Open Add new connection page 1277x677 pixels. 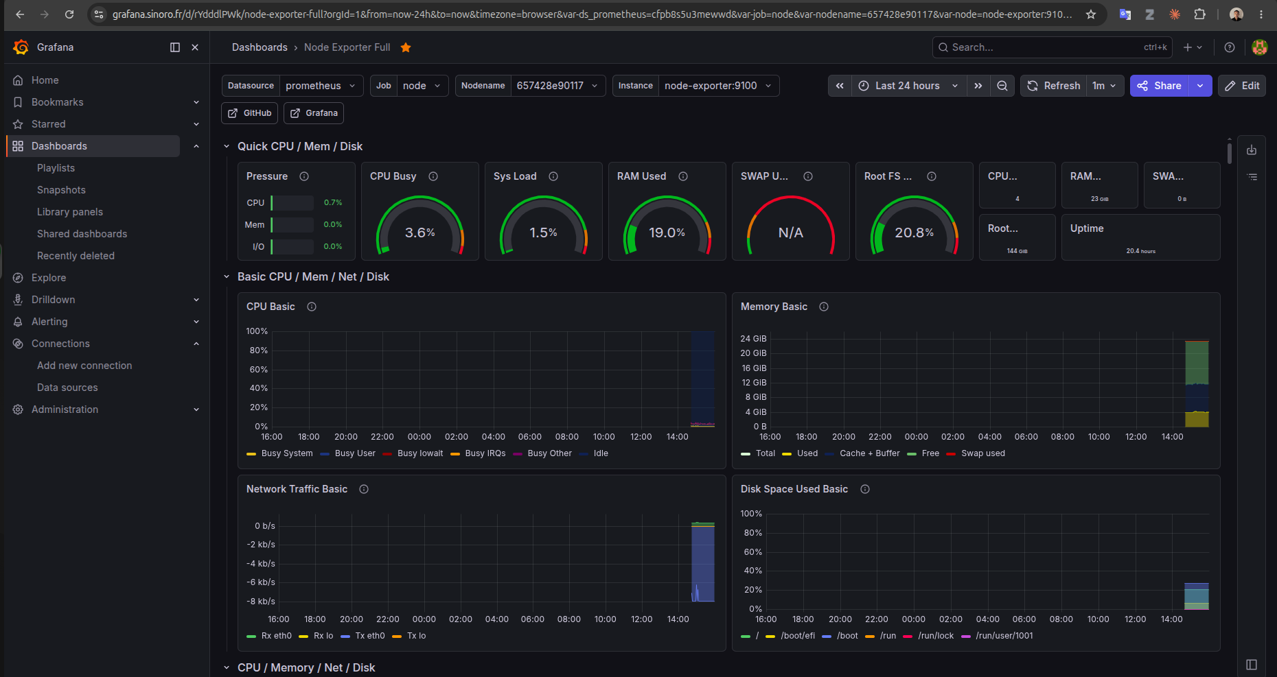(x=84, y=366)
